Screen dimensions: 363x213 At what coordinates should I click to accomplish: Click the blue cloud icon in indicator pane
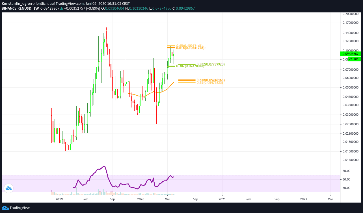click(8, 188)
